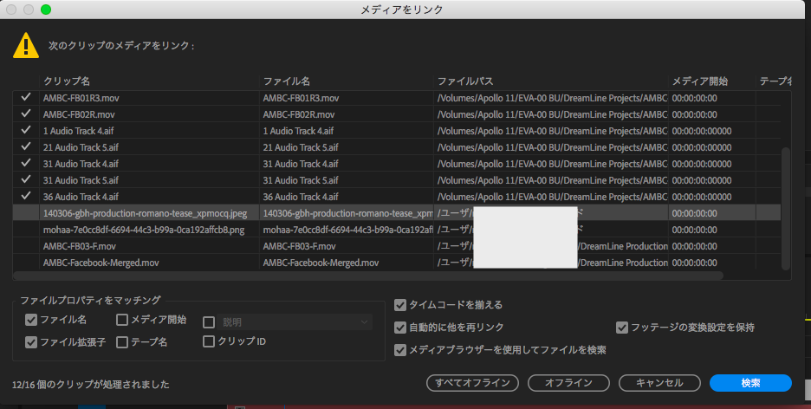The height and width of the screenshot is (409, 811).
Task: Toggle checkmark for 1 Audio Track 4.aif
Action: (26, 130)
